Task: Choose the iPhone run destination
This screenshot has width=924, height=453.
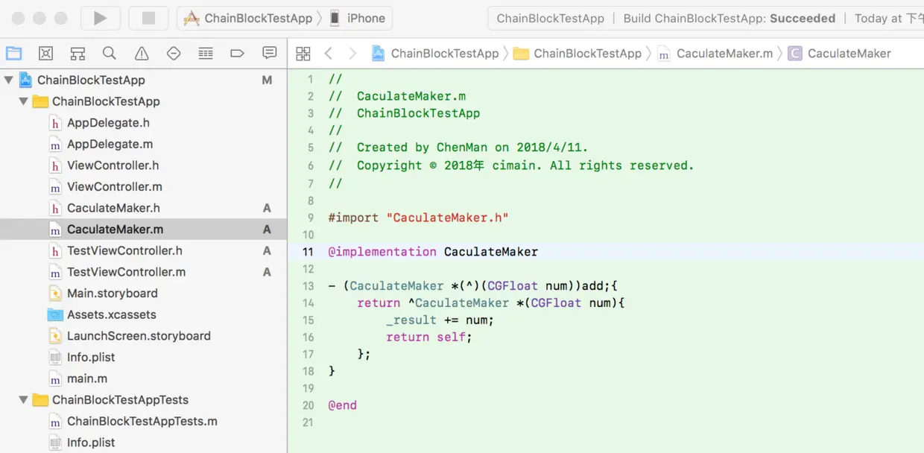Action: tap(358, 19)
